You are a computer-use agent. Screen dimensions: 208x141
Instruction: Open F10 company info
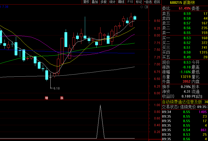[x=130, y=2]
